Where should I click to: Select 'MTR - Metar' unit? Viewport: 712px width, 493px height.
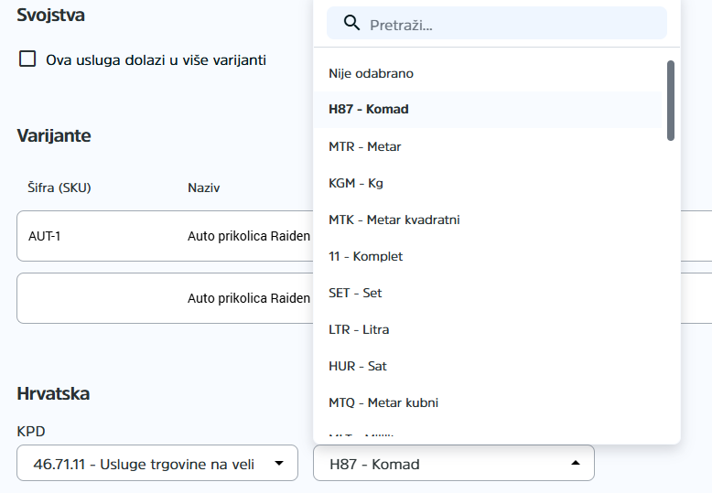point(365,146)
